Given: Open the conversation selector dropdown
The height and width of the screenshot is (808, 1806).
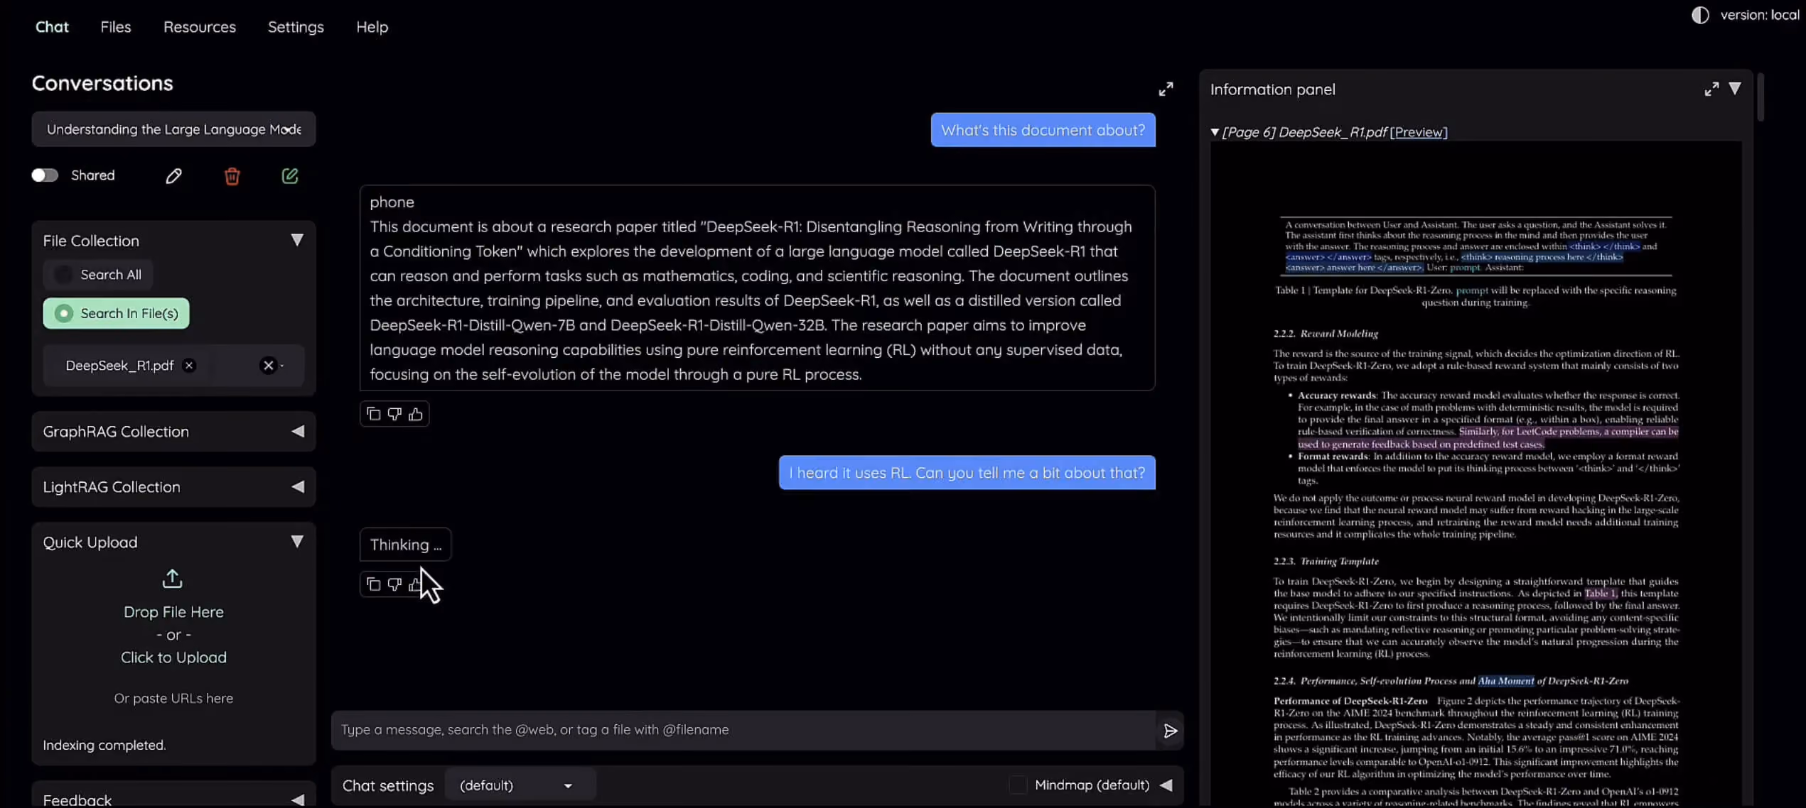Looking at the screenshot, I should (173, 129).
